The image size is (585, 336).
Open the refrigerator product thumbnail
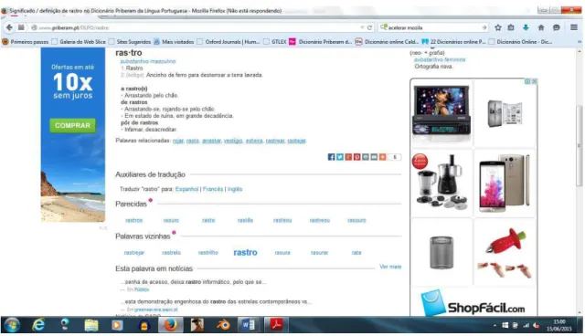click(505, 113)
